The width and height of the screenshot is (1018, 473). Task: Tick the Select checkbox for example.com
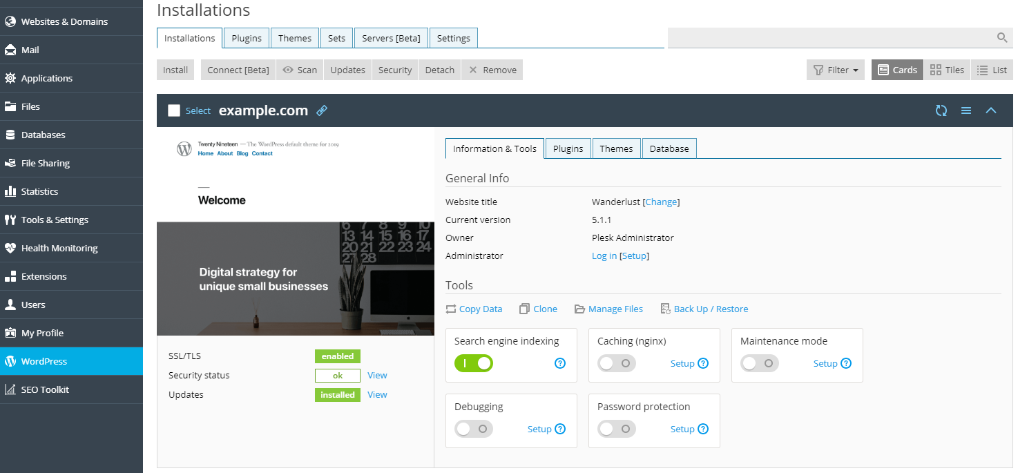[174, 110]
